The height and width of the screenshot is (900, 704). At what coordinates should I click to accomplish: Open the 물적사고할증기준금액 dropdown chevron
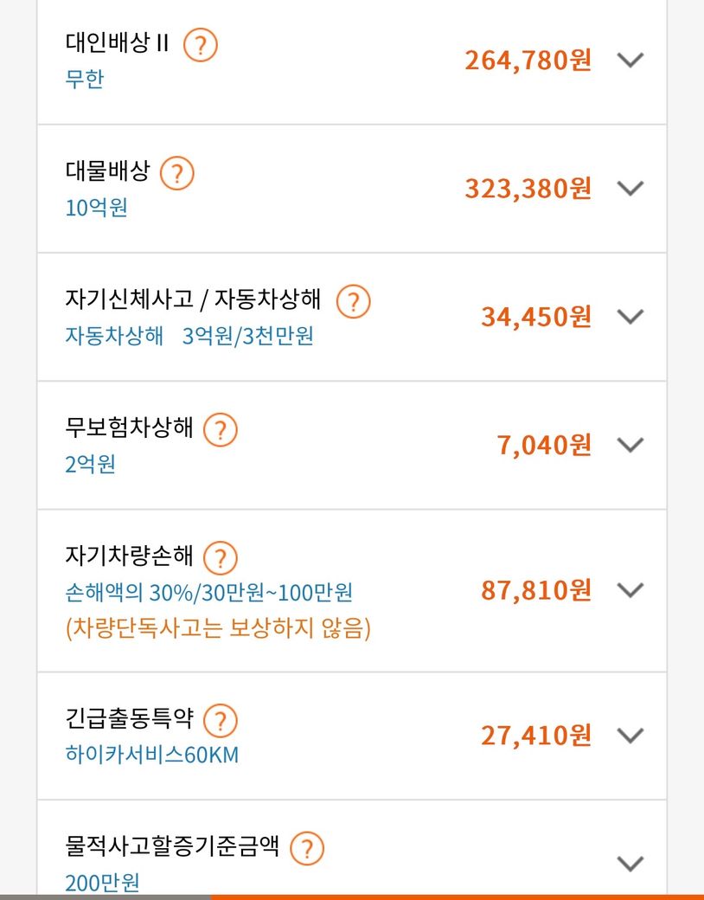(631, 863)
